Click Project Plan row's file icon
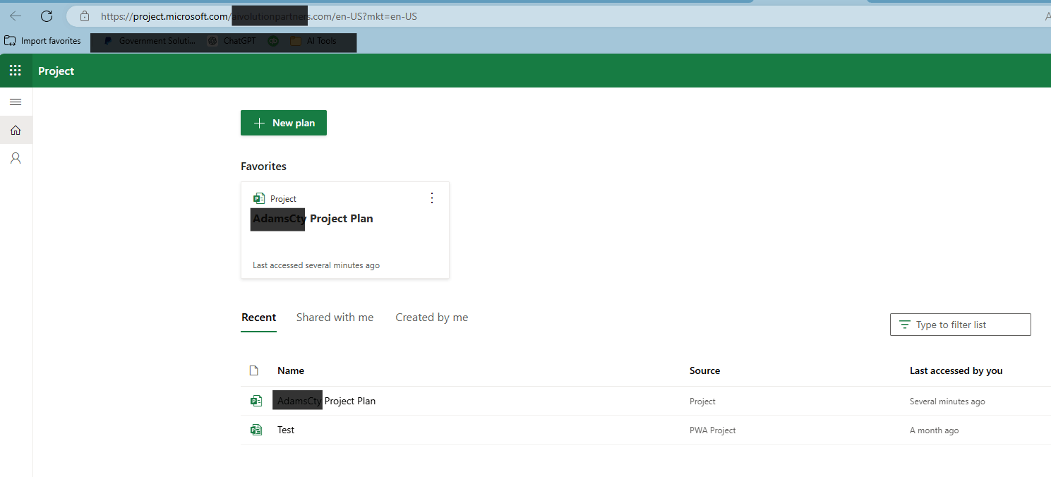 point(256,401)
